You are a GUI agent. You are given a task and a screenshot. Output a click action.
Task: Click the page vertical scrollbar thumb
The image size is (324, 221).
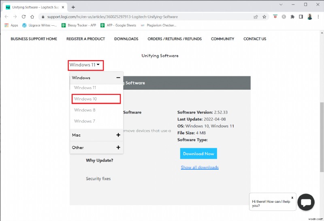pos(322,137)
